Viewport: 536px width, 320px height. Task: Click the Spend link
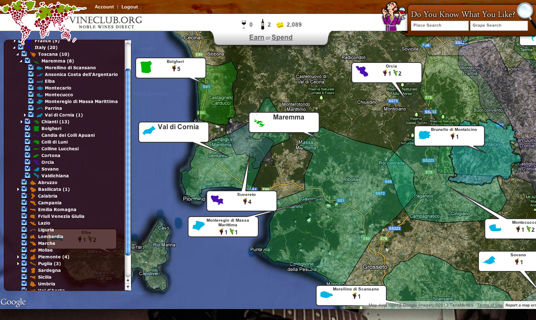pyautogui.click(x=282, y=37)
